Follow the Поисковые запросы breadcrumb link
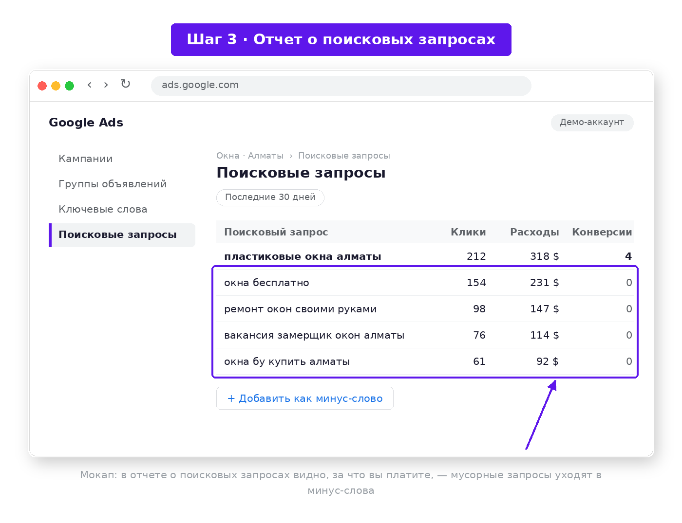Screen dimensions: 682x523 (344, 156)
